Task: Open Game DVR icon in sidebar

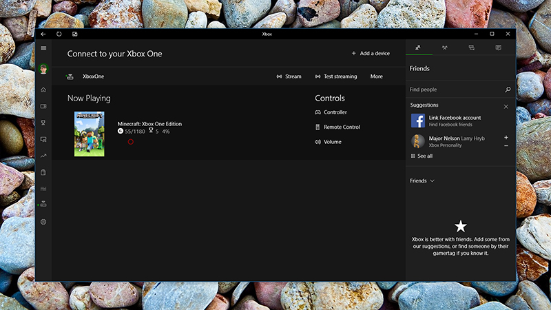Action: pos(43,140)
